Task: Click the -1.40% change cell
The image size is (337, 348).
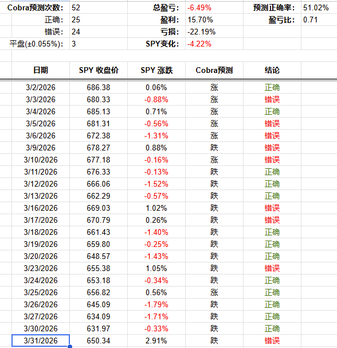Action: (156, 232)
